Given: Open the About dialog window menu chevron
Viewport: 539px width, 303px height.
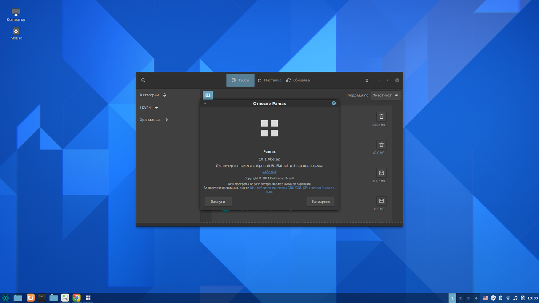Looking at the screenshot, I should 205,103.
